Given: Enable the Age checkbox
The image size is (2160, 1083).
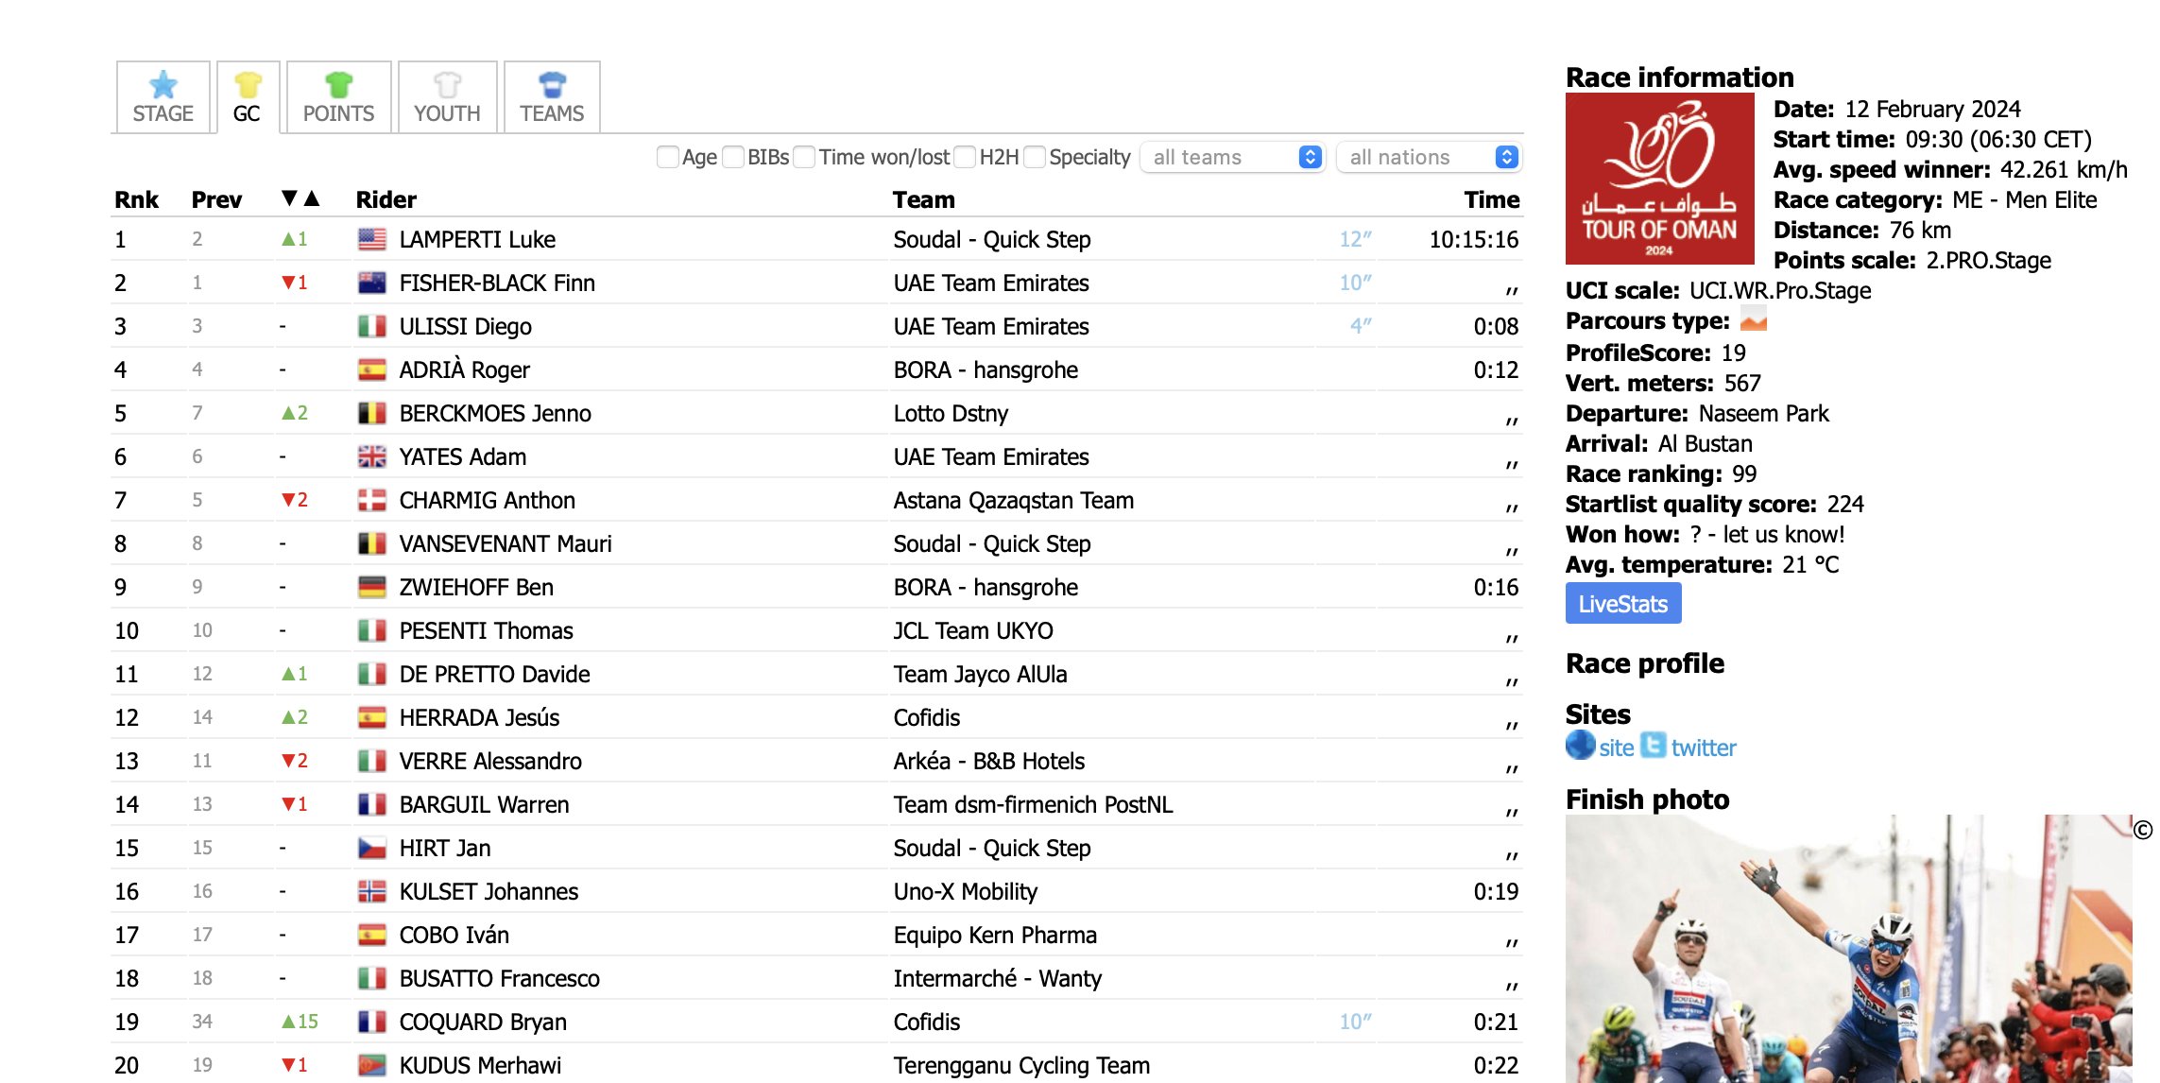Looking at the screenshot, I should (668, 157).
